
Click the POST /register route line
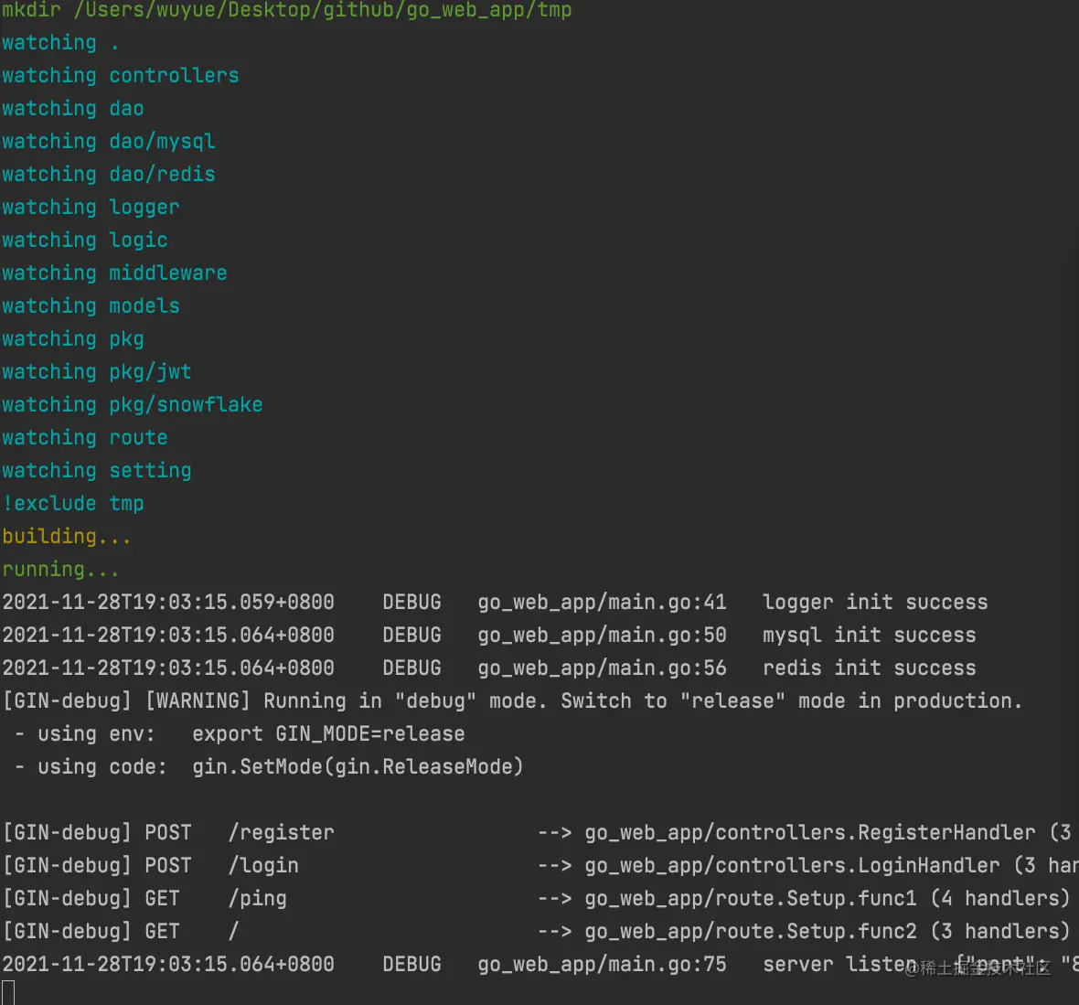click(x=539, y=833)
